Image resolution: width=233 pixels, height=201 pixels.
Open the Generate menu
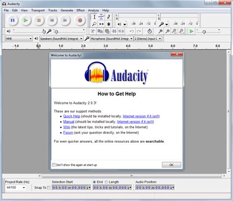pos(67,10)
